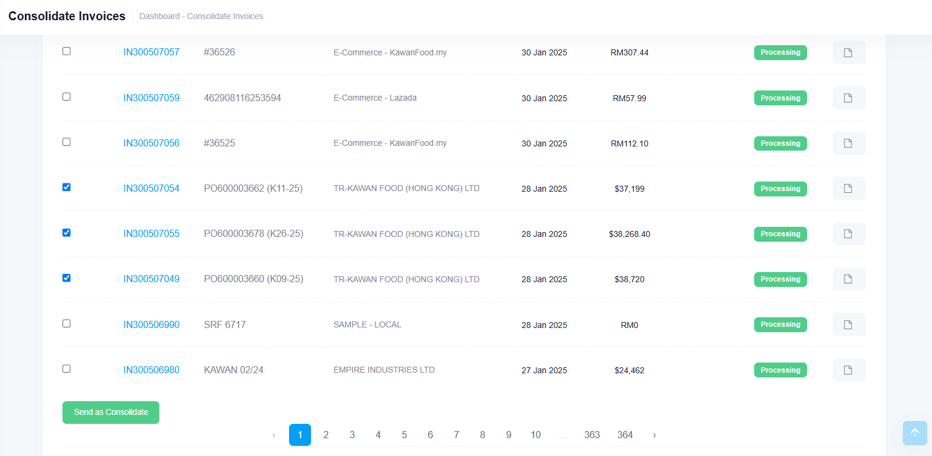Open document icon for invoice IN300507056
Screen dimensions: 932x456
pos(848,143)
